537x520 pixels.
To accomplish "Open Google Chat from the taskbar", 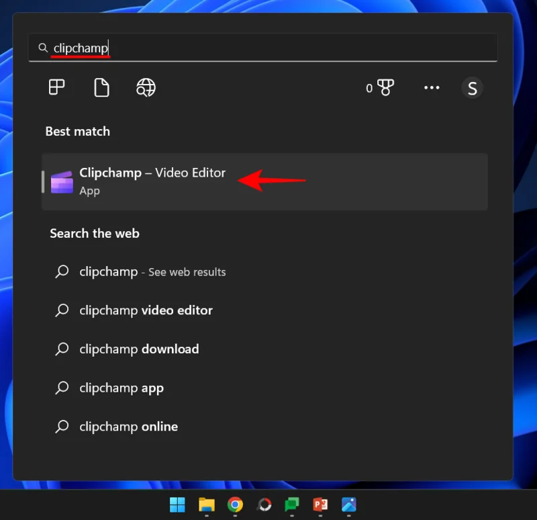I will pos(291,505).
